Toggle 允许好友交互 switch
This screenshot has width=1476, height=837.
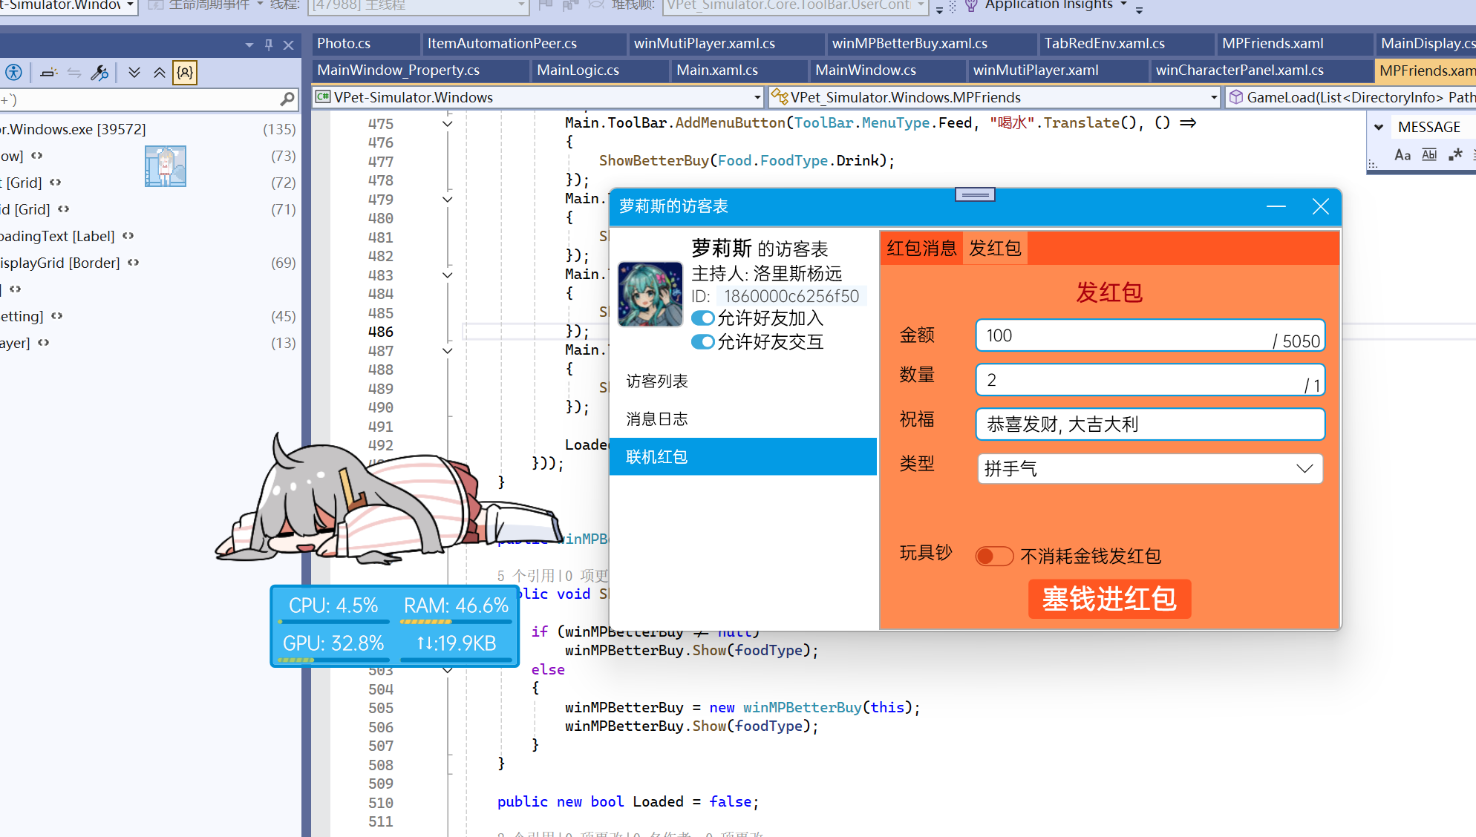point(702,342)
